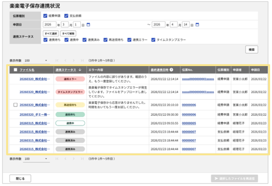Run the search with 検索 button
The height and width of the screenshot is (186, 272).
pos(252,50)
